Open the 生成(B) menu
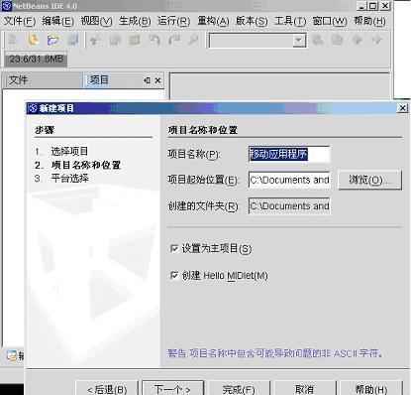This screenshot has width=411, height=395. (135, 21)
